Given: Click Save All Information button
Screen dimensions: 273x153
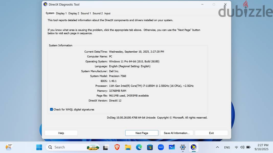Looking at the screenshot, I should click(x=177, y=133).
